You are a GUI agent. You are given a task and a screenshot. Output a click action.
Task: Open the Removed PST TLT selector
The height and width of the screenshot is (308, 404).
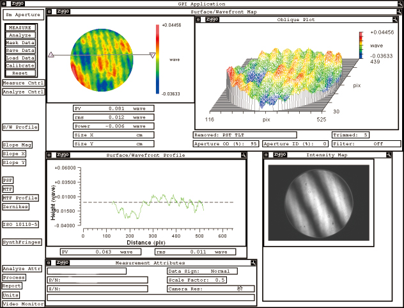pos(244,135)
